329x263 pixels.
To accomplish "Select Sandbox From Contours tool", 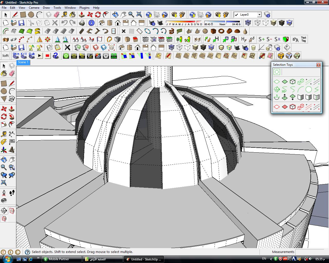I will click(13, 31).
